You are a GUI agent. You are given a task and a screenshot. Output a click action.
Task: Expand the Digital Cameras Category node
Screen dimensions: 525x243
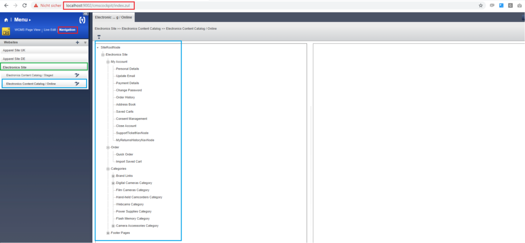click(113, 183)
